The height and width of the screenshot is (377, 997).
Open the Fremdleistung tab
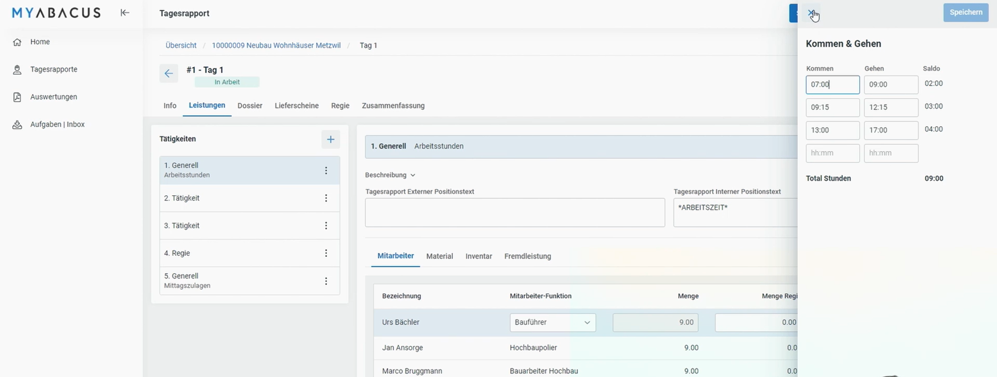tap(528, 256)
